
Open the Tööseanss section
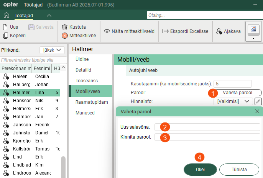pyautogui.click(x=86, y=81)
